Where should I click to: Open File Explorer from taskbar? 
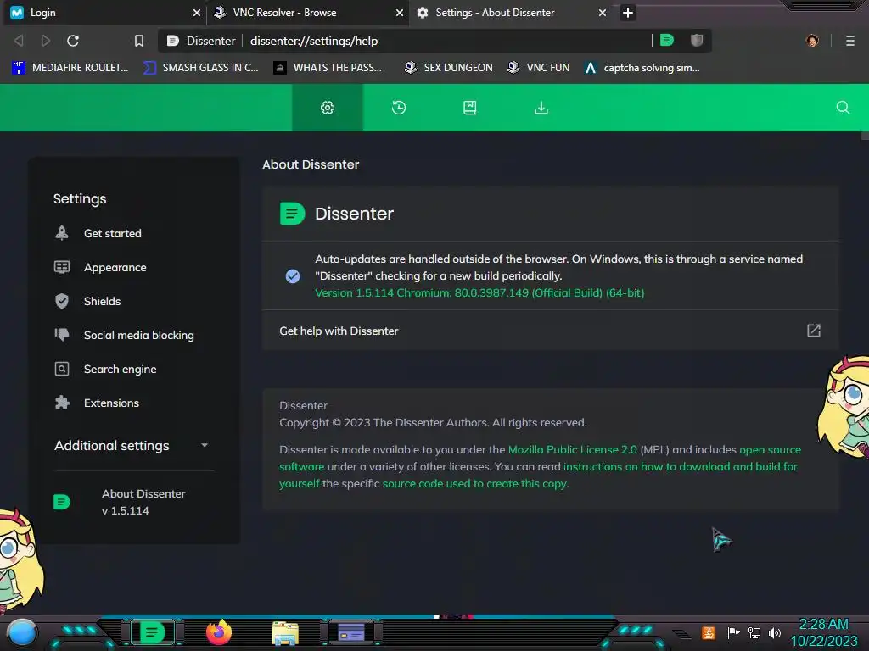(x=285, y=633)
